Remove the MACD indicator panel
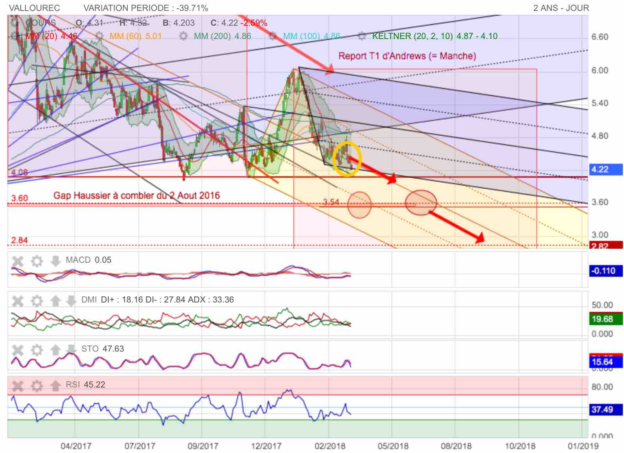 coord(18,260)
